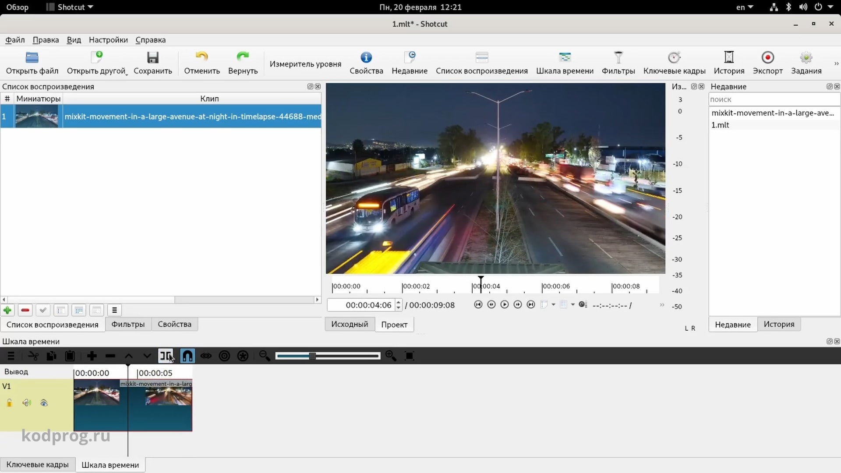Click the timeline append plus icon
Screen dimensions: 841x473
pos(92,356)
